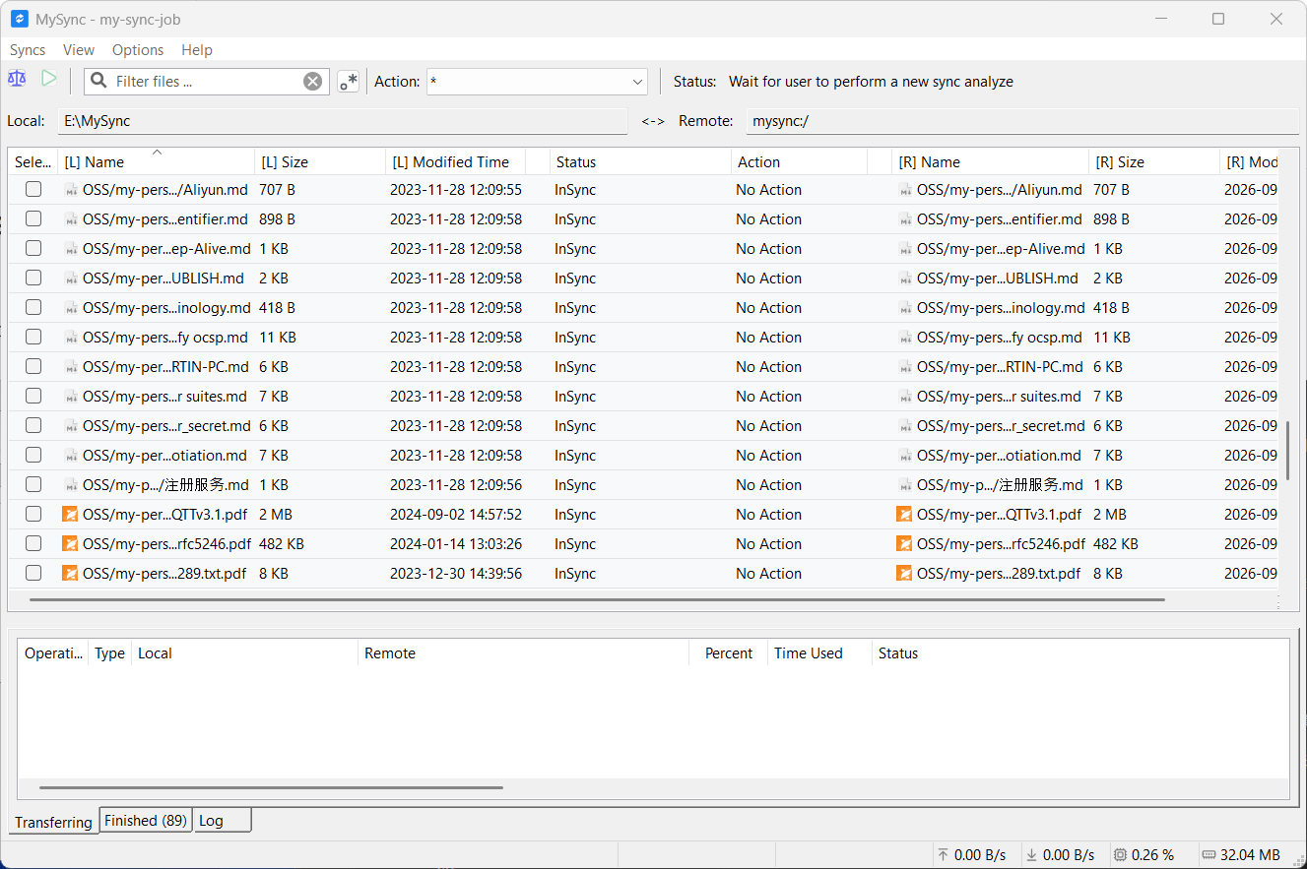Viewport: 1307px width, 869px height.
Task: Select the checkbox for the QTTv3.1.pdf row
Action: [33, 514]
